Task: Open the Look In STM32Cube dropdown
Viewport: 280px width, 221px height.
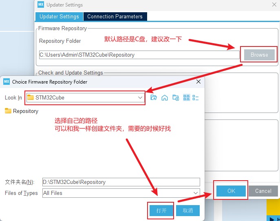Action: coord(86,97)
